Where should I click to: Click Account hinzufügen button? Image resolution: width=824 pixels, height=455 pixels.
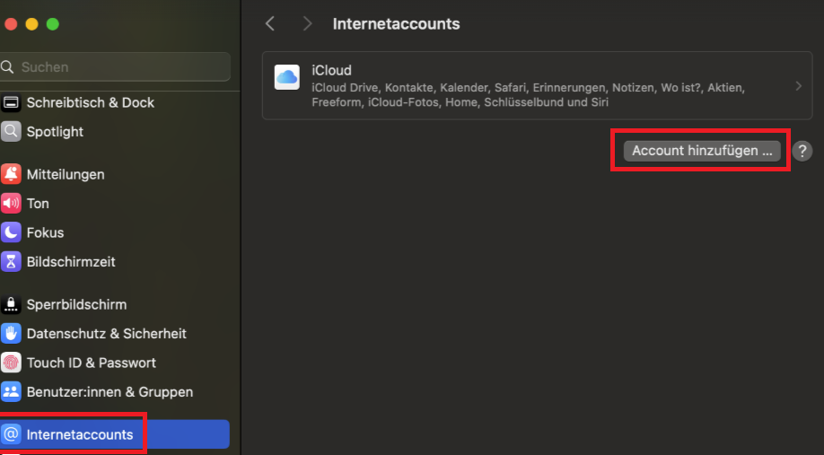pyautogui.click(x=702, y=151)
